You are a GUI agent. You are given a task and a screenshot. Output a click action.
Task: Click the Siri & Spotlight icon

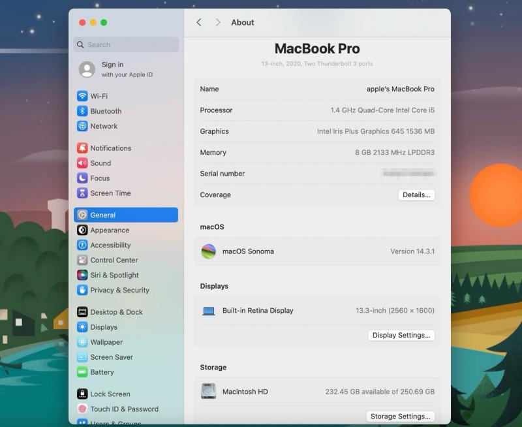82,275
